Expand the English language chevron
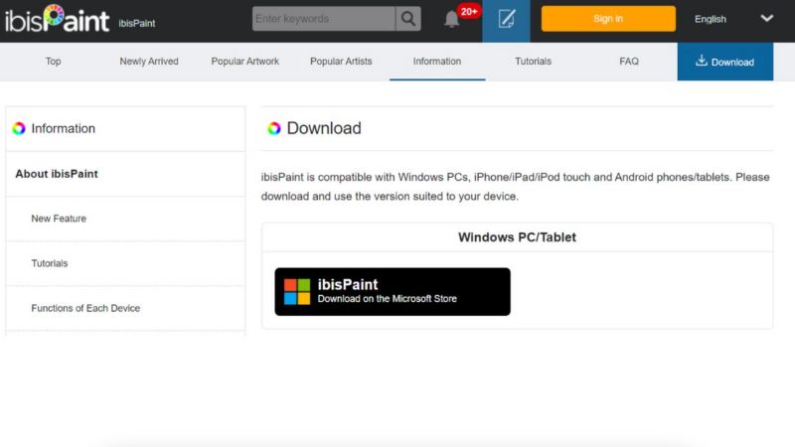795x447 pixels. 766,18
